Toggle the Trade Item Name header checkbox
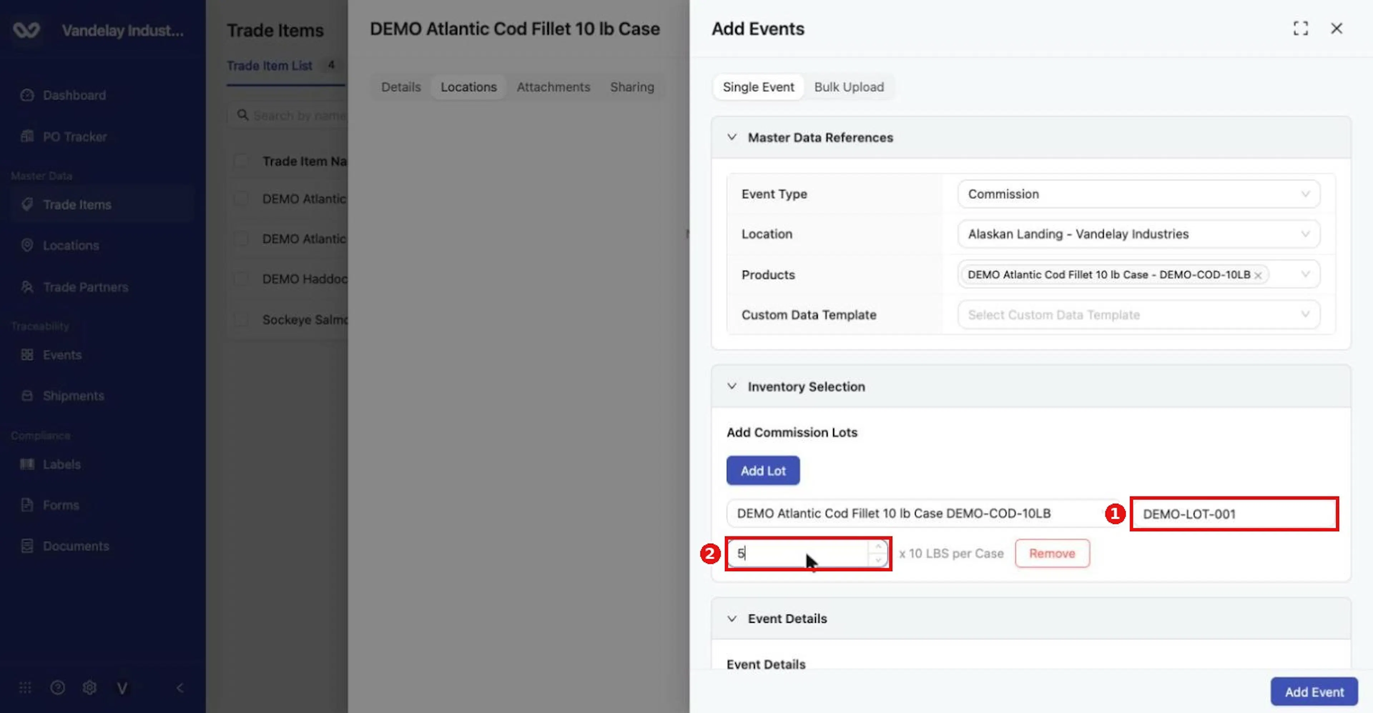The image size is (1373, 713). click(x=241, y=161)
